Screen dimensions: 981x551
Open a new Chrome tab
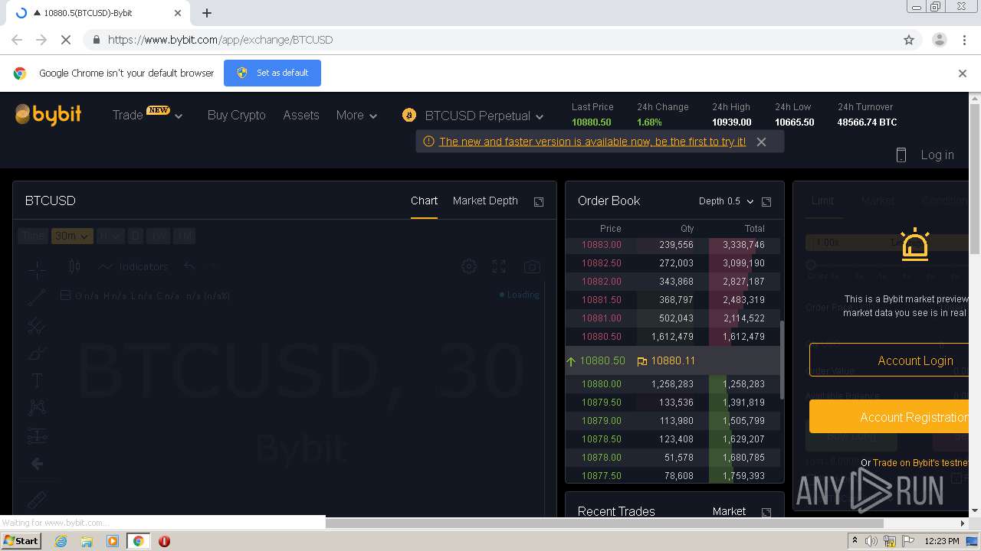[x=207, y=13]
